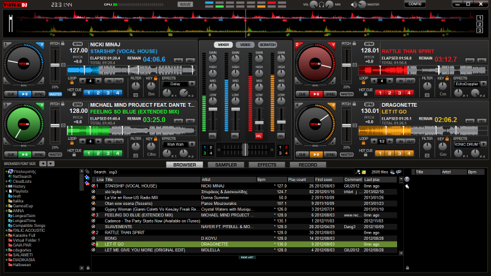Screen dimensions: 491x276
Task: Expand the ANNA tree node
Action: coord(6,211)
